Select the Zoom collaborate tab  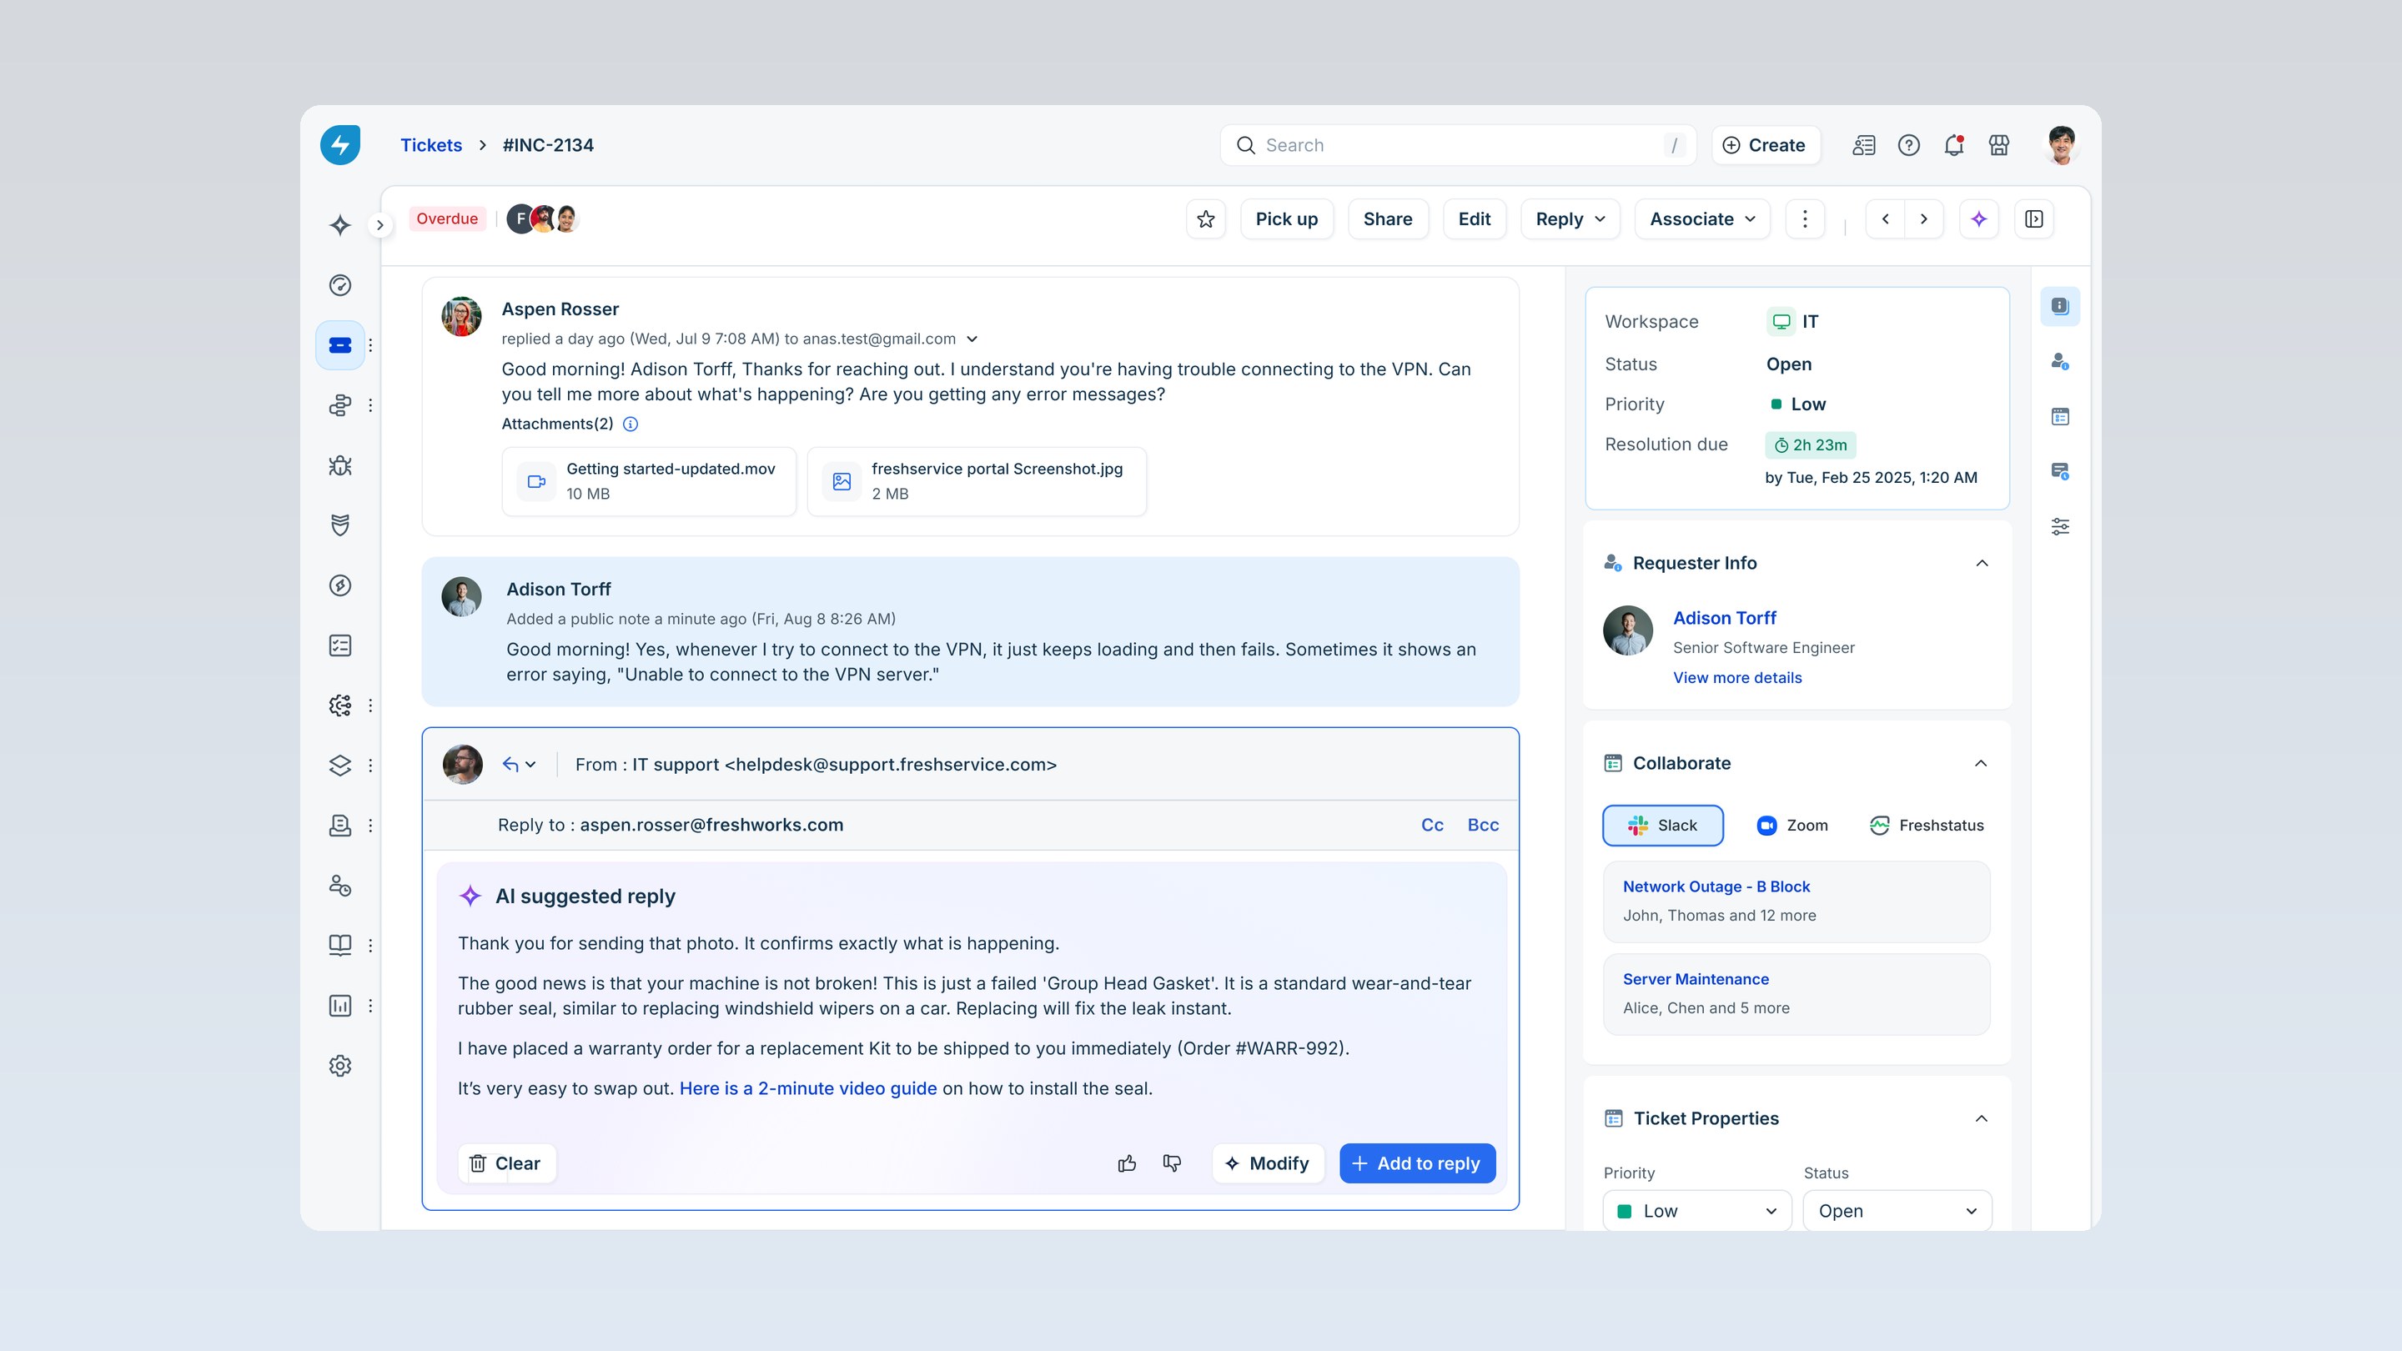(x=1792, y=825)
